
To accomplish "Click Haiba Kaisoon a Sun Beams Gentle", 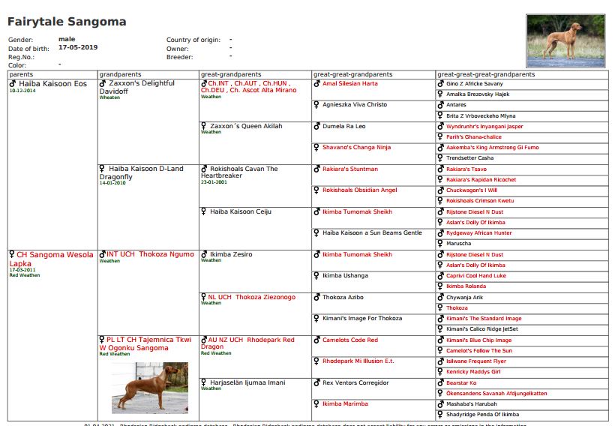I will point(372,233).
